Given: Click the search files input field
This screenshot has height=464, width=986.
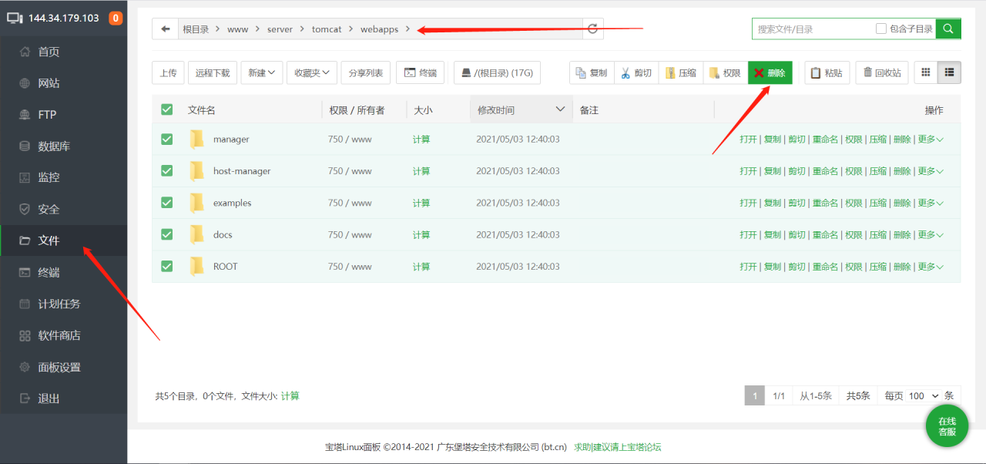Looking at the screenshot, I should (813, 29).
